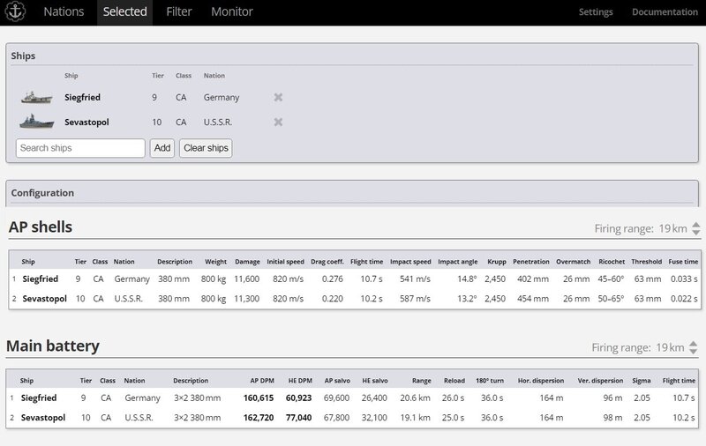Sort AP shells table by Overmatch column
This screenshot has height=446, width=706.
coord(573,262)
